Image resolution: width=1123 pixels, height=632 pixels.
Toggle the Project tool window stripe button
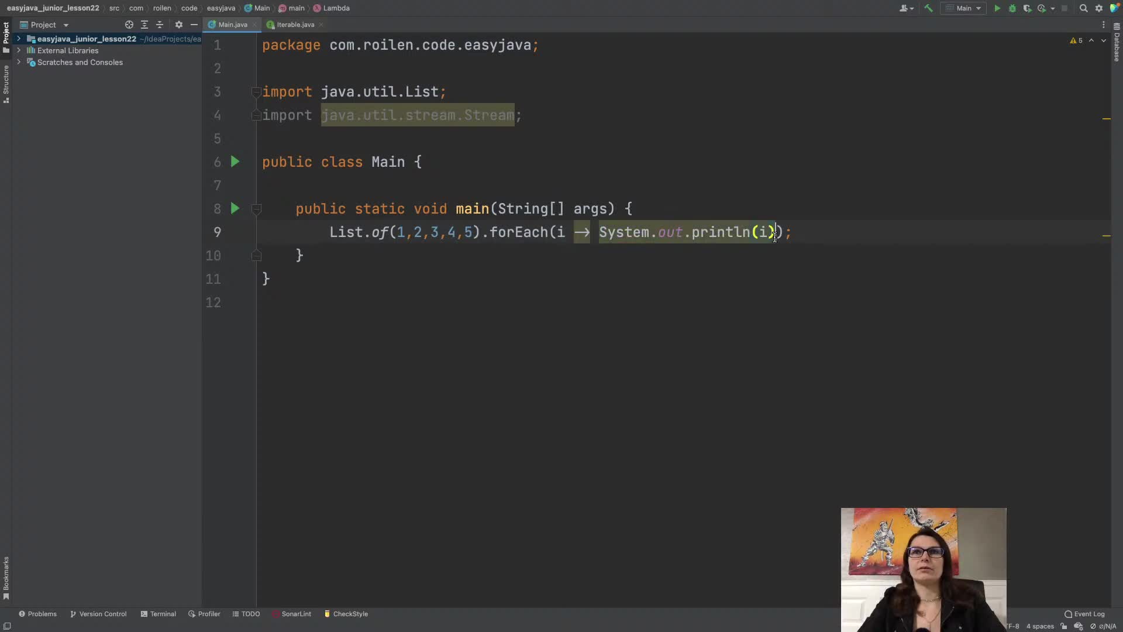6,36
